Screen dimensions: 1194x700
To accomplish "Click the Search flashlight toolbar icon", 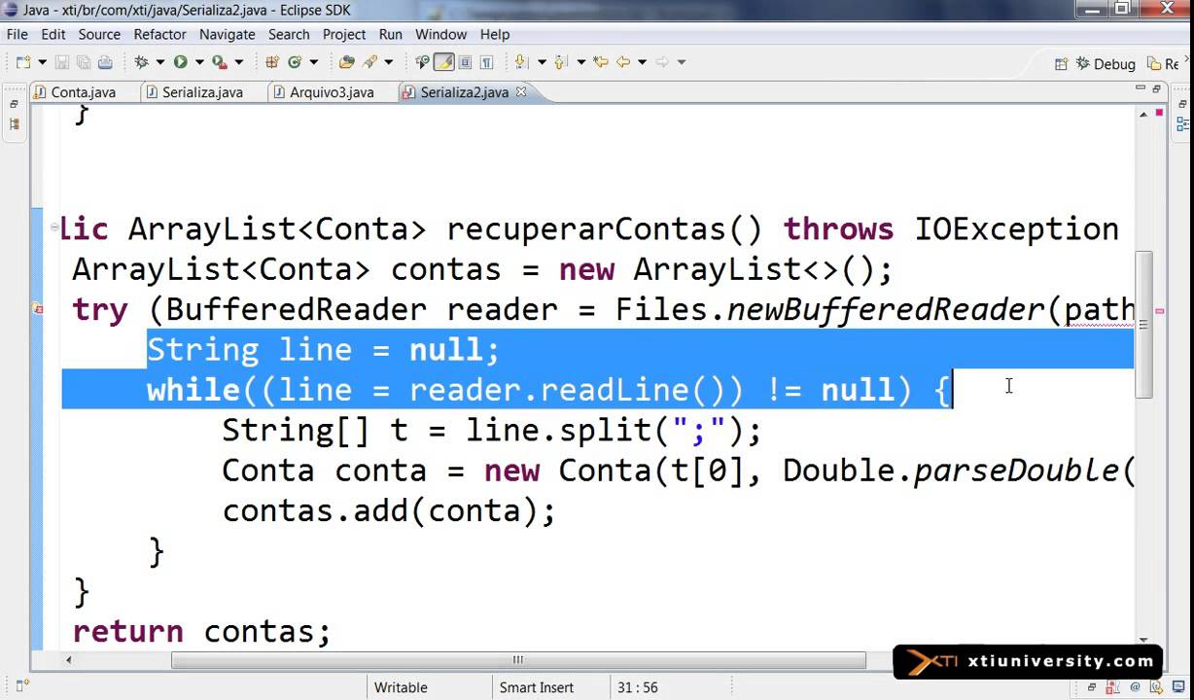I will (x=369, y=62).
